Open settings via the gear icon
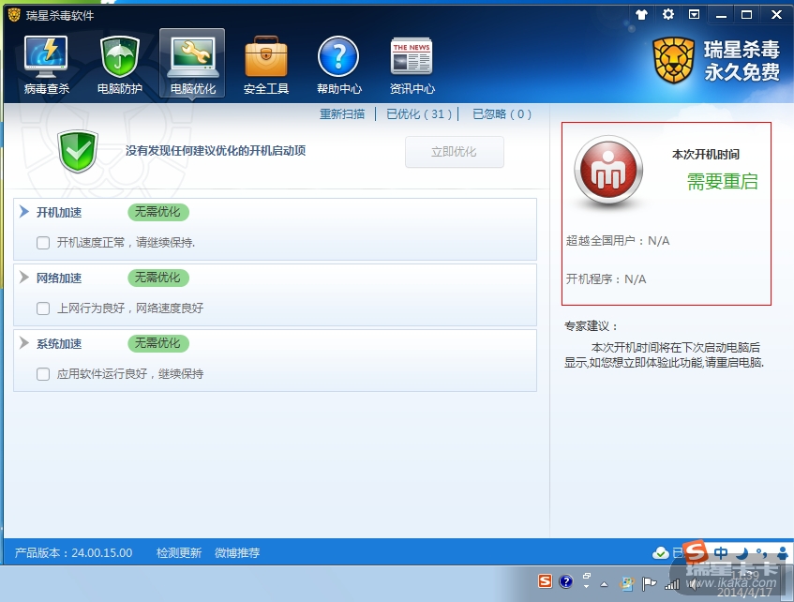 point(667,14)
